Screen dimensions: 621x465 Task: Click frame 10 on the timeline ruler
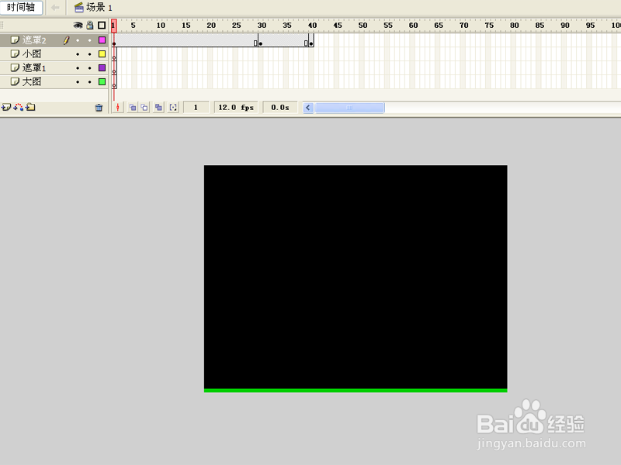point(161,26)
